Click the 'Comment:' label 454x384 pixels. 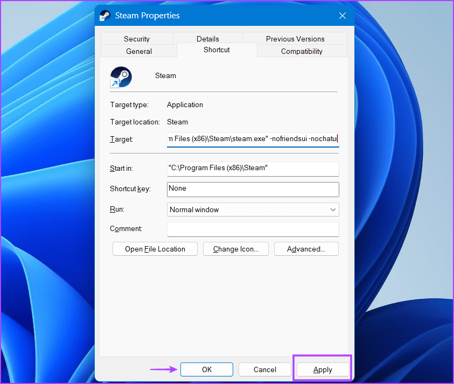click(126, 228)
